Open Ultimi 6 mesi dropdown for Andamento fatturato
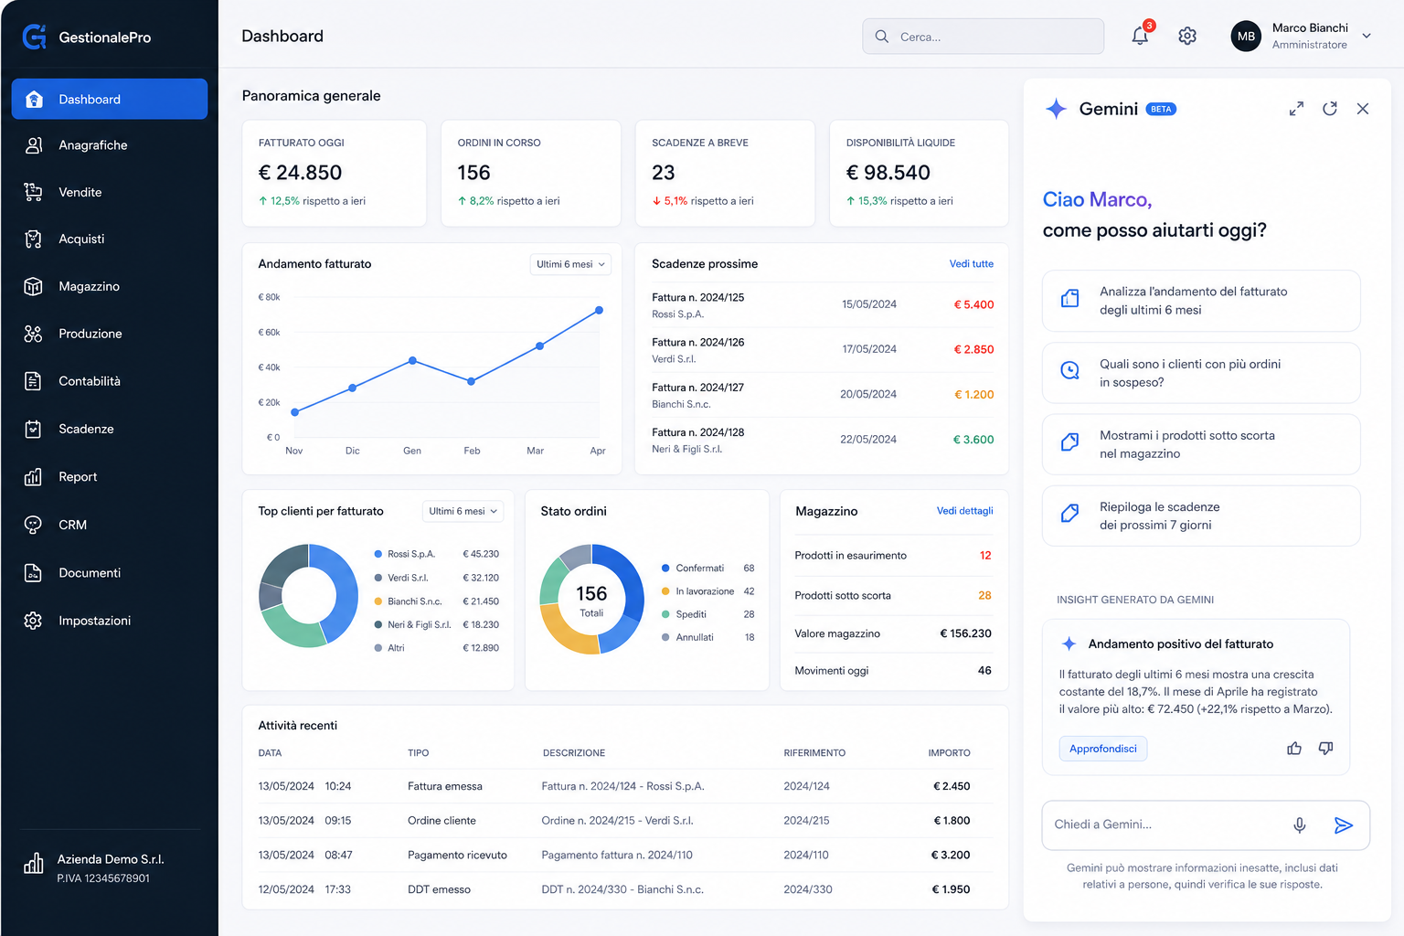This screenshot has width=1404, height=936. click(570, 264)
